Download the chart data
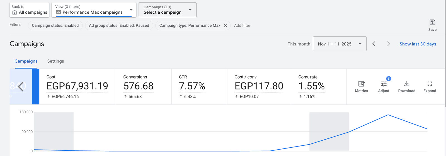The image size is (446, 156). 407,84
